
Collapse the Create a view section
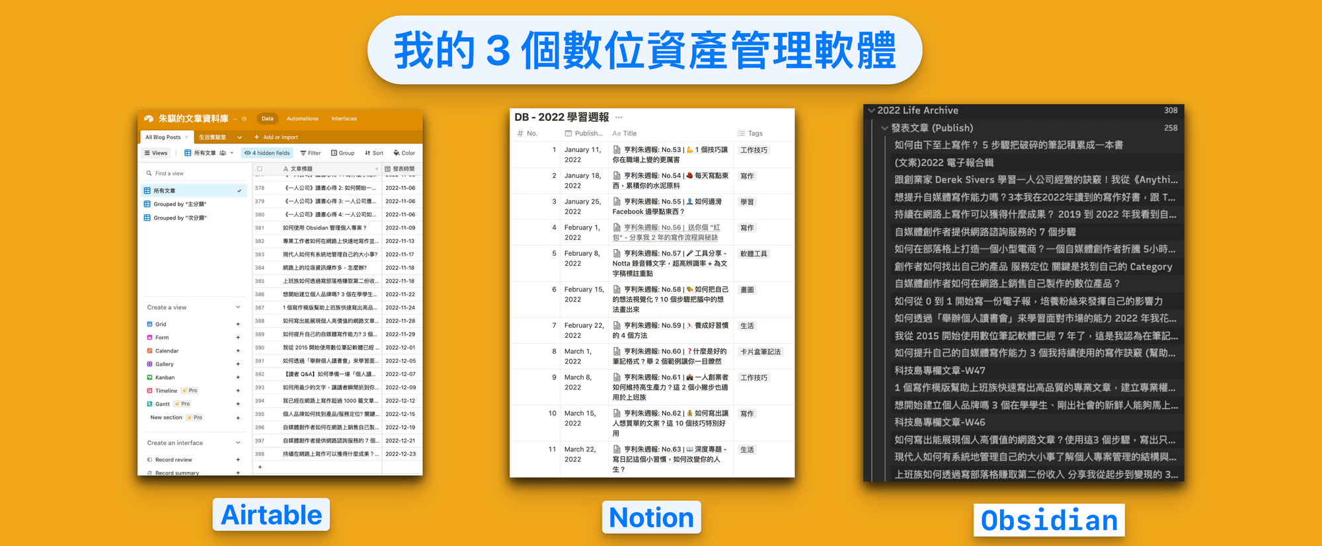click(x=238, y=307)
